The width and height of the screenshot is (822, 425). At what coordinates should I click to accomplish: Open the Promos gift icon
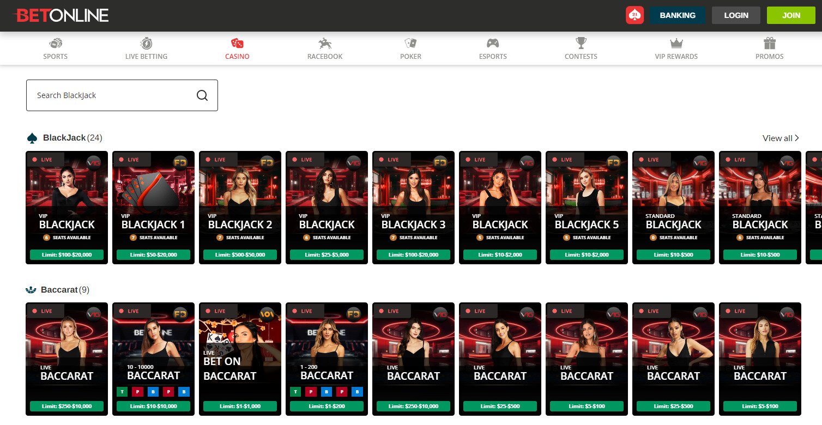point(769,44)
